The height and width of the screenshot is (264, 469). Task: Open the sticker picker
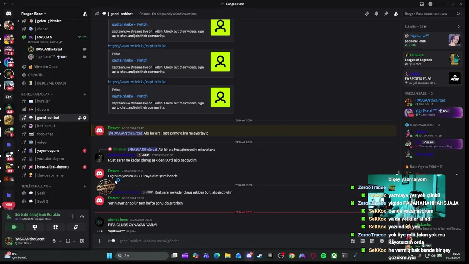pyautogui.click(x=372, y=241)
